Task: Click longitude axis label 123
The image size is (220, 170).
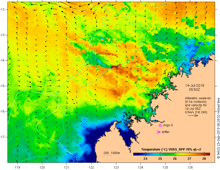Action: click(116, 167)
